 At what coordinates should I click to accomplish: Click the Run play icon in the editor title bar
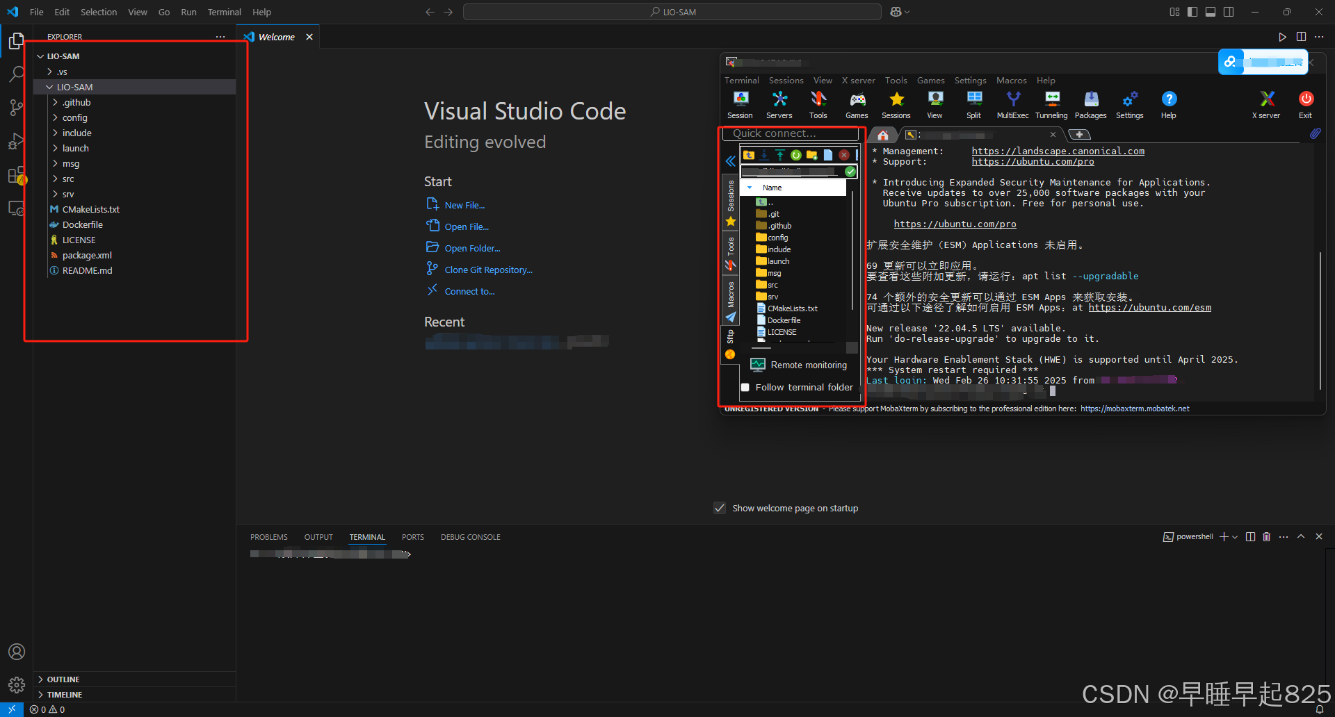(1282, 37)
